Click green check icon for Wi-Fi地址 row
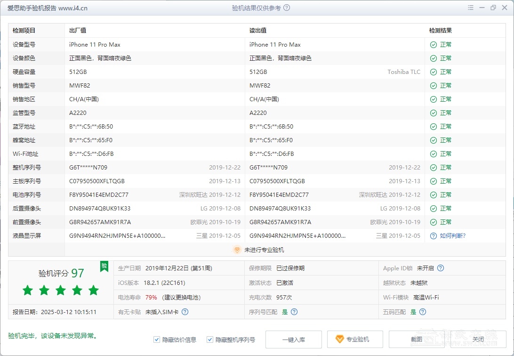This screenshot has height=356, width=514. [x=434, y=154]
